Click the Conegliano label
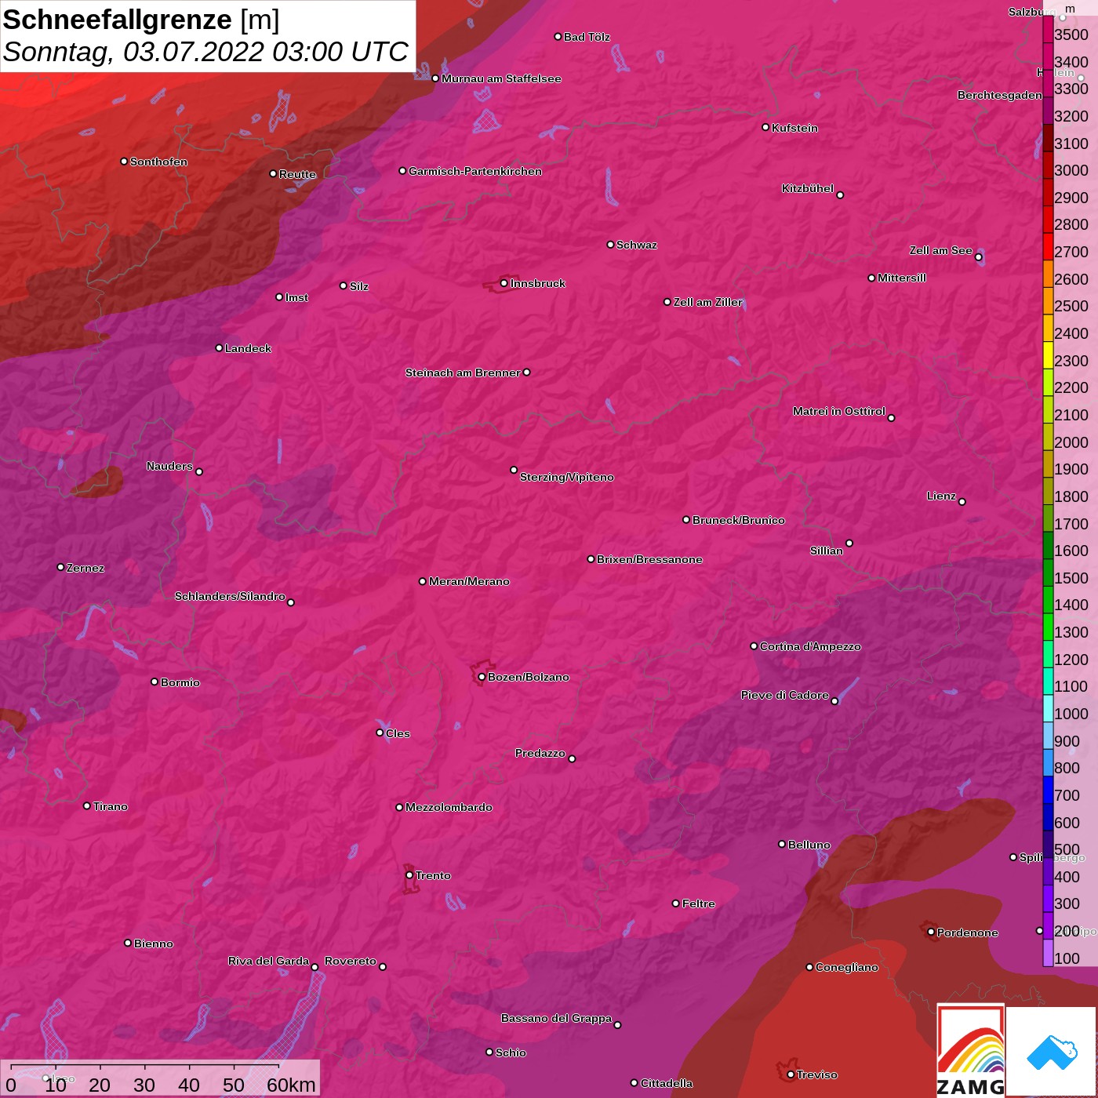This screenshot has width=1098, height=1098. (847, 967)
